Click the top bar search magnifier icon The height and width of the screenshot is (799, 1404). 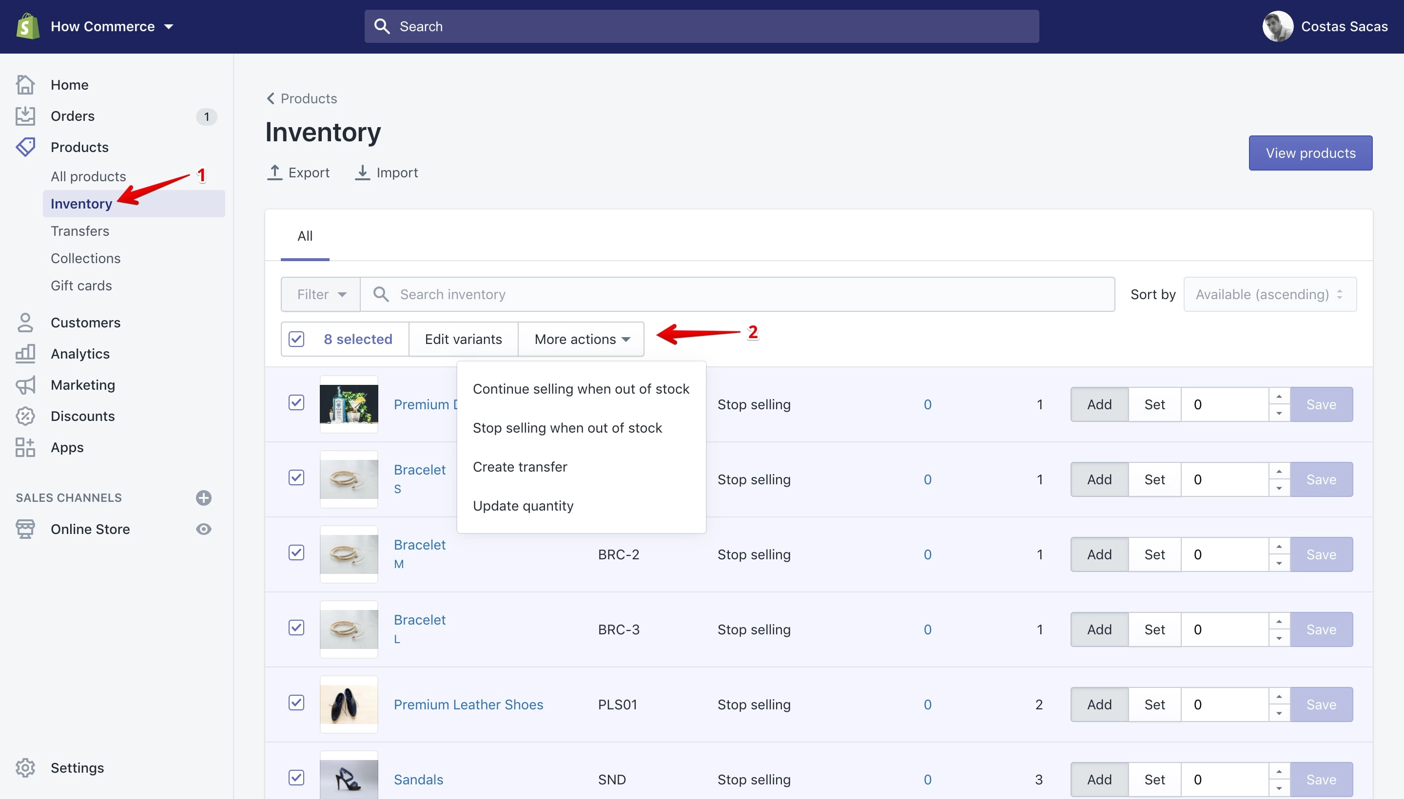click(382, 26)
